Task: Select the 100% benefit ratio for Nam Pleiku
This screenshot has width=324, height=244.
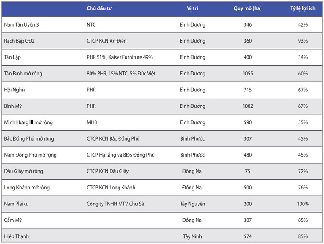Action: [303, 204]
